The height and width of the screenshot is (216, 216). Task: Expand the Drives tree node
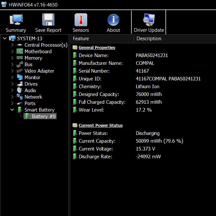click(x=12, y=84)
